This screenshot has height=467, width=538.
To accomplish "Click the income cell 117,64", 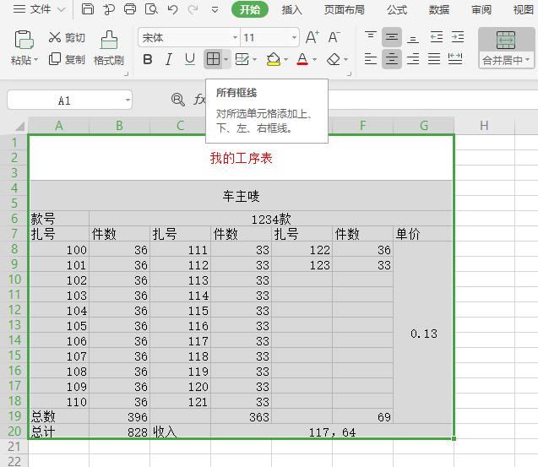I will click(x=332, y=431).
